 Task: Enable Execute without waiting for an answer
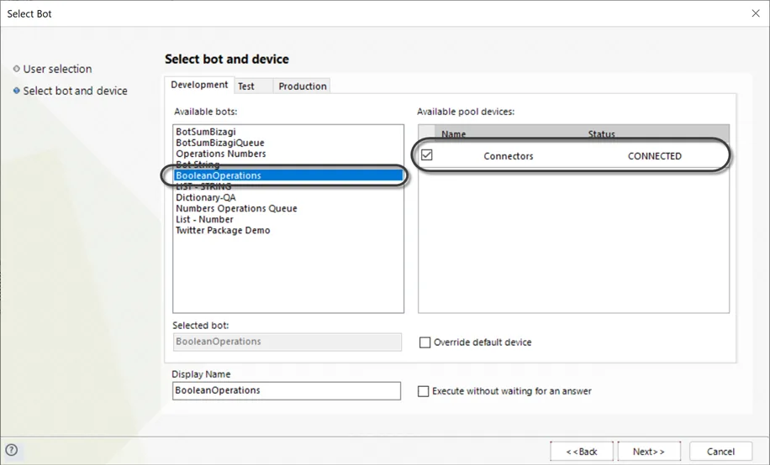point(424,391)
